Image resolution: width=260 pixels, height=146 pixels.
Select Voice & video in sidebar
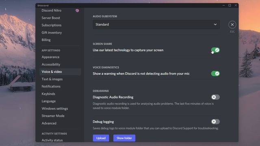pos(61,72)
